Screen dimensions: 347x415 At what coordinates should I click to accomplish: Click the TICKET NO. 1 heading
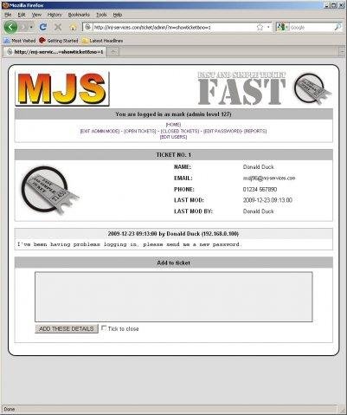pos(174,155)
